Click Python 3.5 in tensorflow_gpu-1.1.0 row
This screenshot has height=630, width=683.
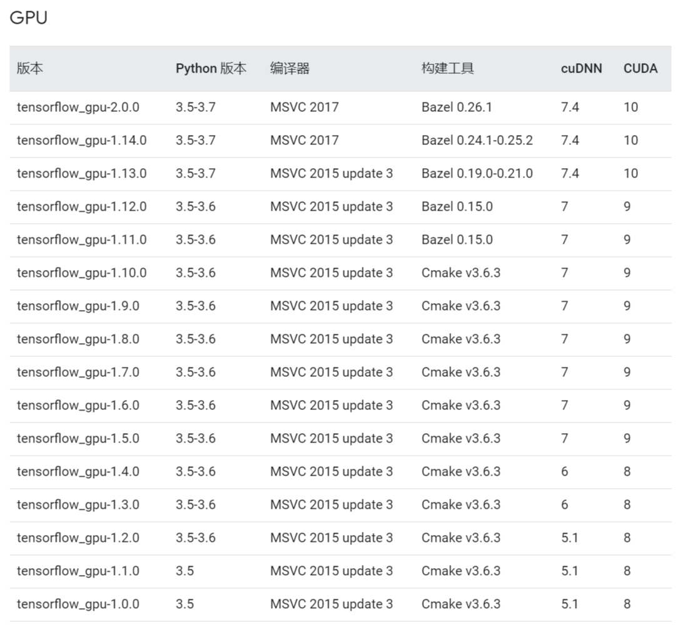click(185, 571)
